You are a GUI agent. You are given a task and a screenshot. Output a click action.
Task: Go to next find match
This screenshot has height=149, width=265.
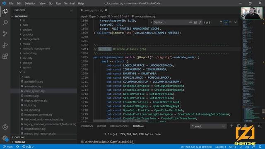click(226, 22)
